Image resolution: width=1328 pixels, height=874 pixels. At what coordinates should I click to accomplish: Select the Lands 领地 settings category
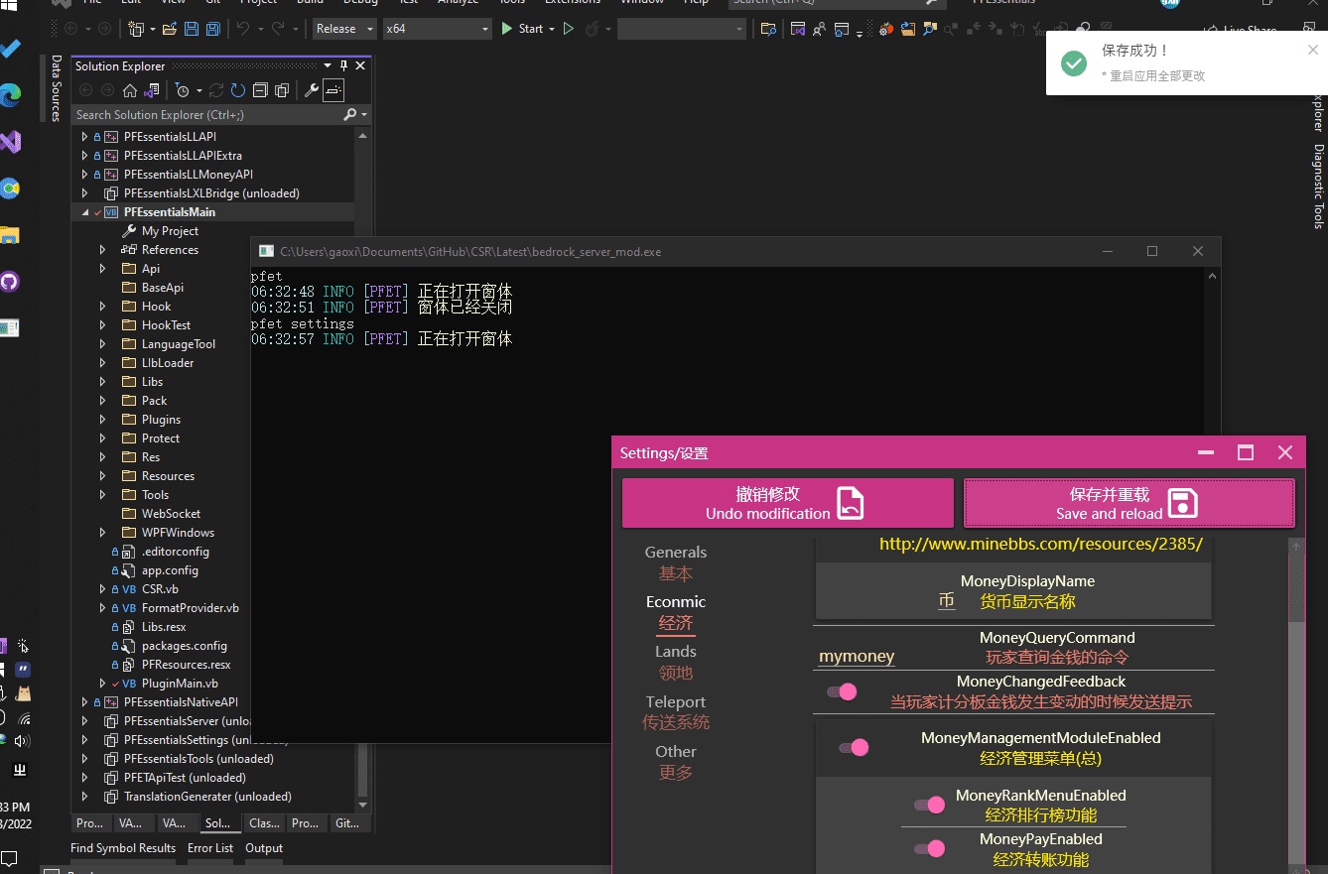[x=676, y=662]
